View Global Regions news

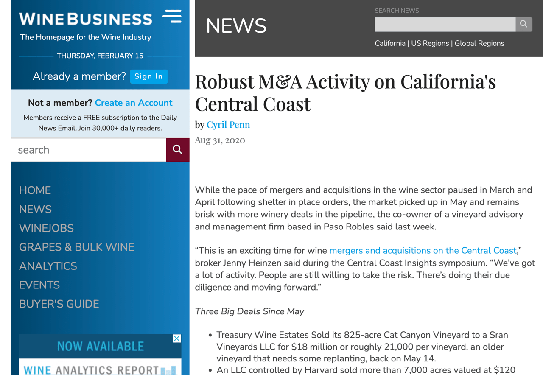(479, 43)
